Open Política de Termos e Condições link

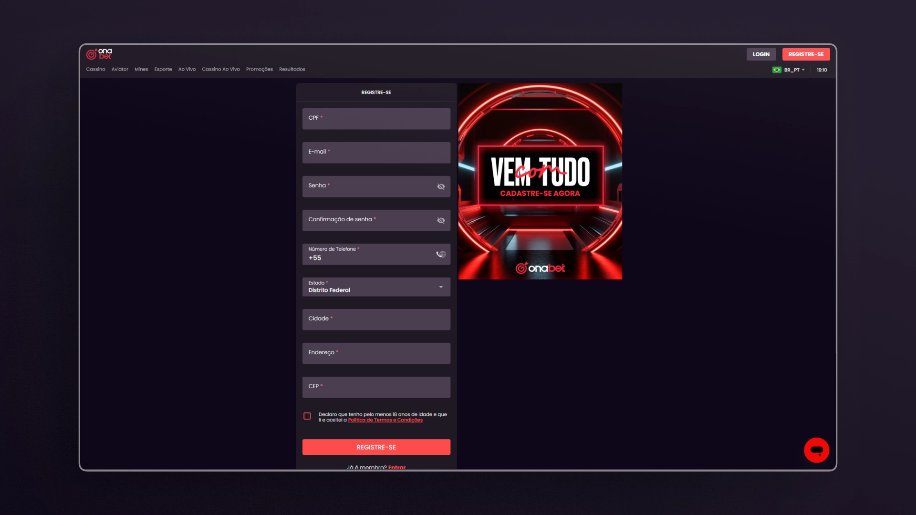point(385,420)
